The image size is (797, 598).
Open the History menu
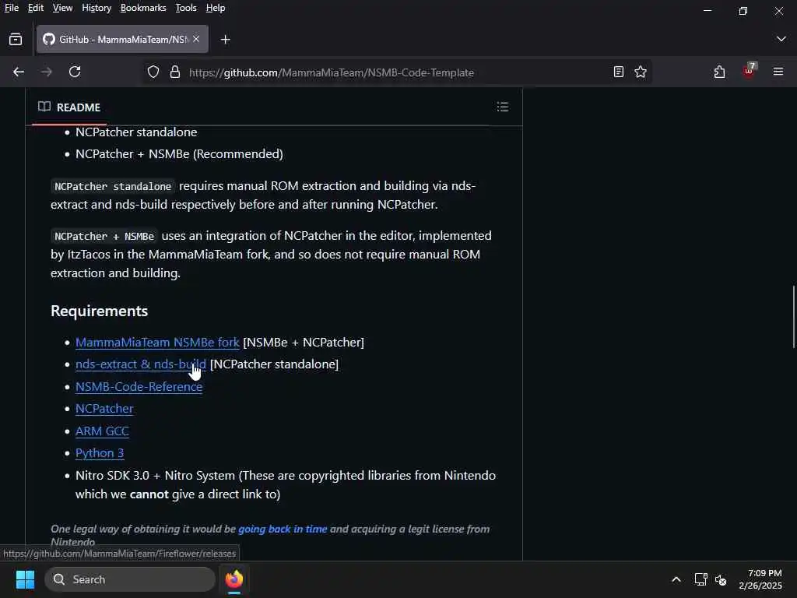point(96,8)
